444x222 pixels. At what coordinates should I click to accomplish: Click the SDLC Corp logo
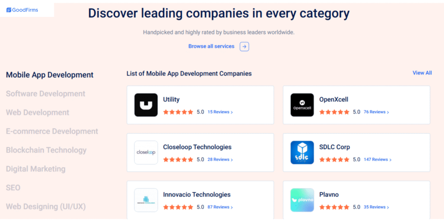pyautogui.click(x=302, y=153)
